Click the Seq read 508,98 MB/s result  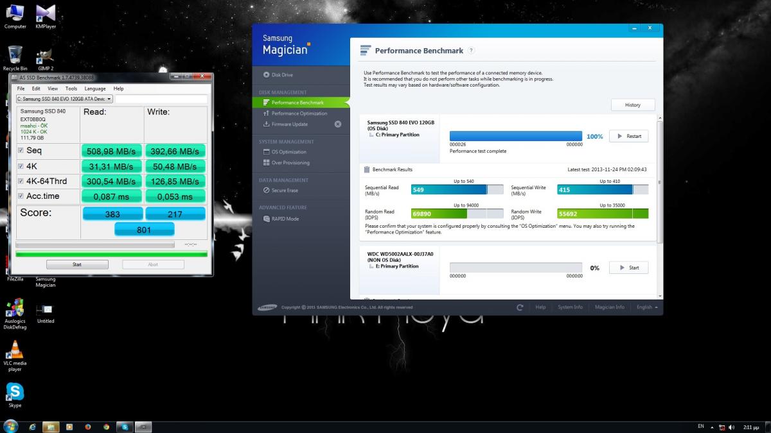(111, 151)
